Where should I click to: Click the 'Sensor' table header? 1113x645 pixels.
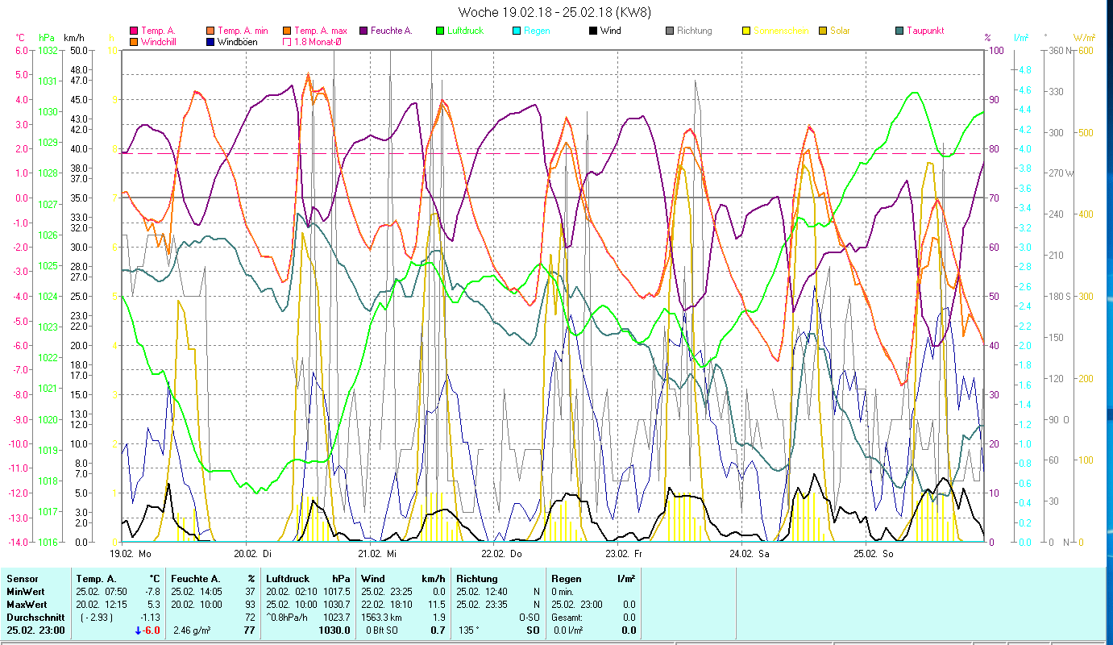pyautogui.click(x=22, y=579)
